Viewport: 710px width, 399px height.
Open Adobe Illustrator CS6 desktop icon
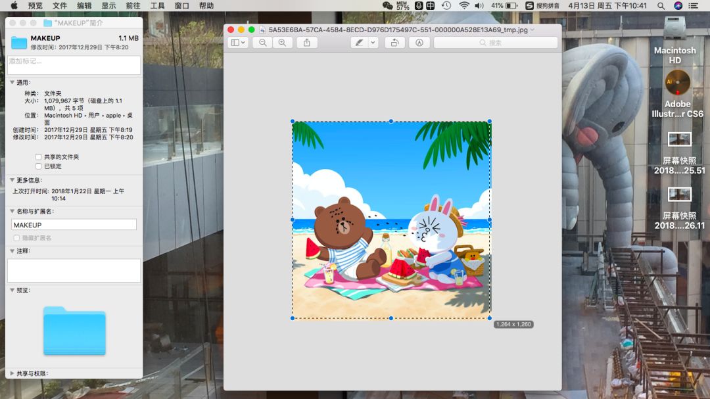coord(677,83)
